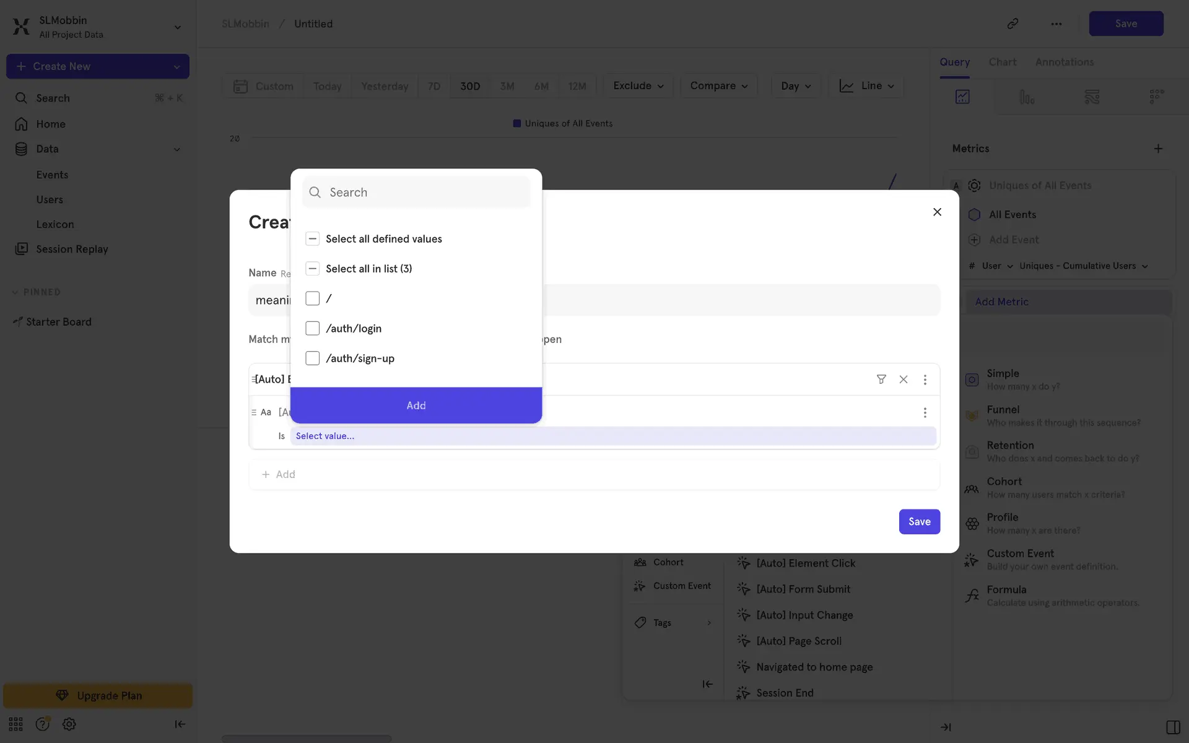Open the help question mark icon

click(42, 724)
